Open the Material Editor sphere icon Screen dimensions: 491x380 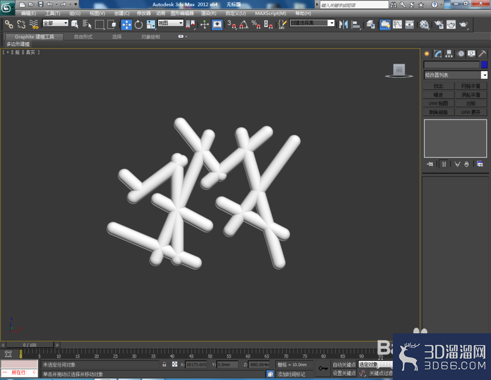[424, 25]
